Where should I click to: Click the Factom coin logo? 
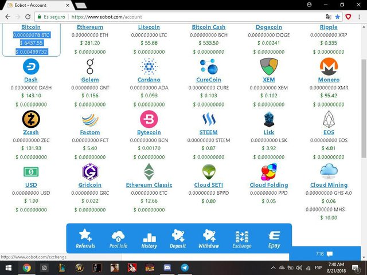90,120
